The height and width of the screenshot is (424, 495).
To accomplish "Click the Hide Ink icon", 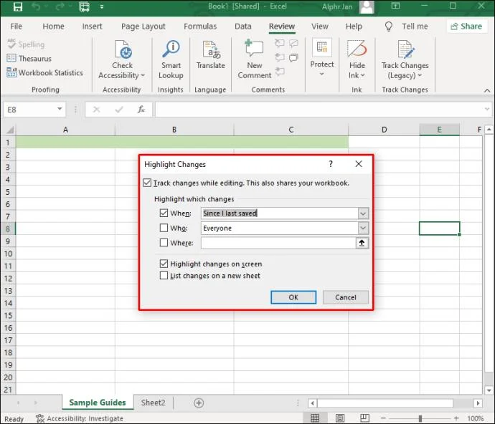I will pyautogui.click(x=357, y=49).
